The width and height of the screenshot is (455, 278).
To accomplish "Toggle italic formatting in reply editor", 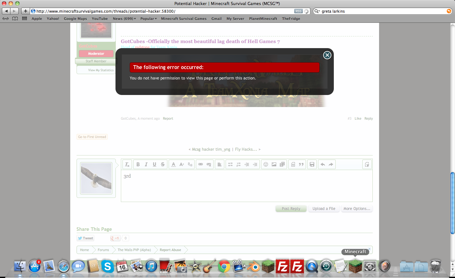I will (146, 164).
